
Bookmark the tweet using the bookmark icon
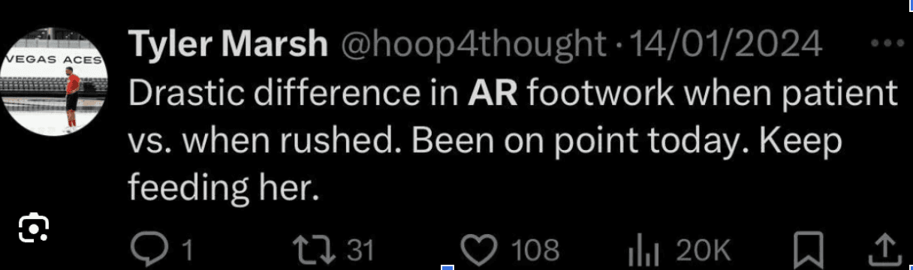(808, 249)
